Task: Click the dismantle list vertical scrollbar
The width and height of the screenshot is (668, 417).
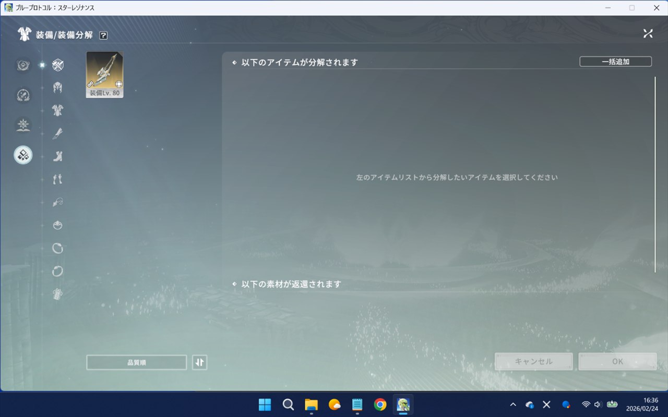Action: point(655,174)
